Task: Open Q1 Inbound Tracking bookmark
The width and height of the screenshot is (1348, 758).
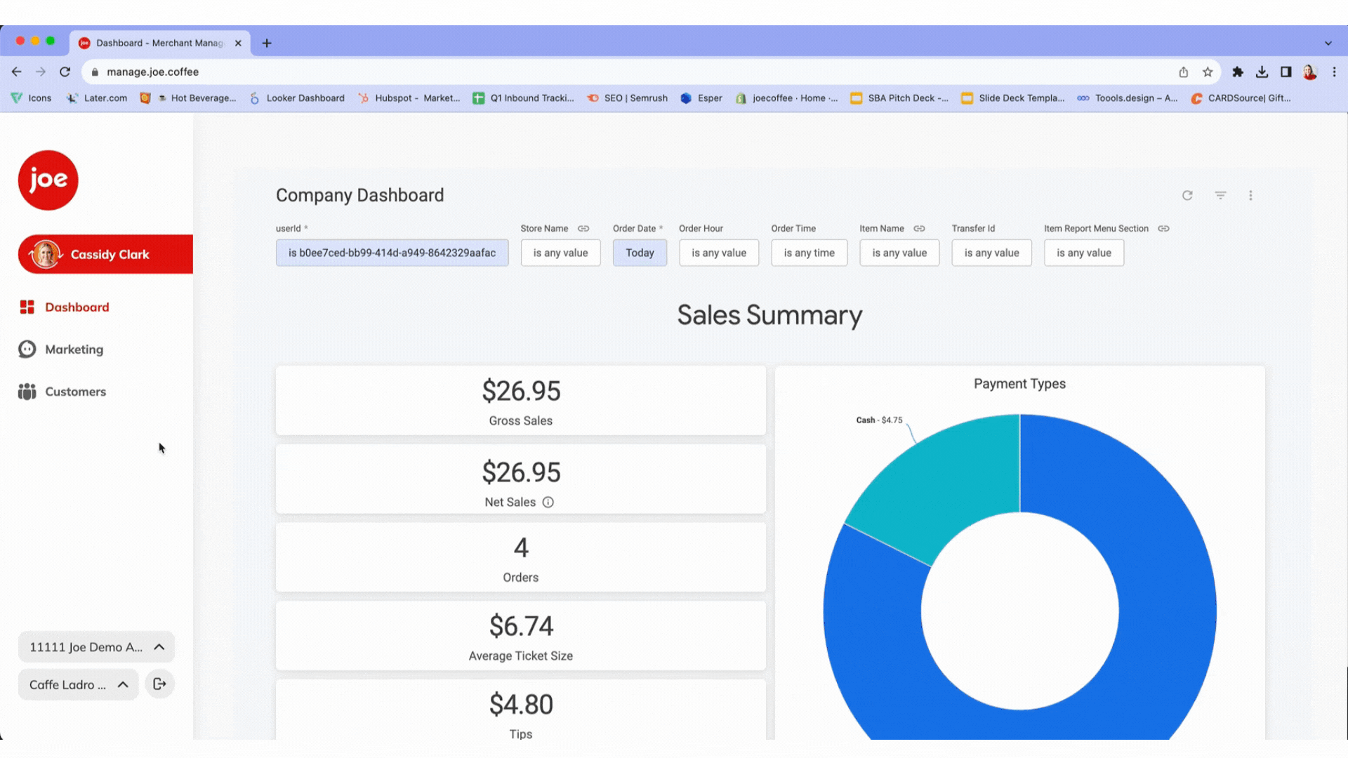Action: (524, 98)
